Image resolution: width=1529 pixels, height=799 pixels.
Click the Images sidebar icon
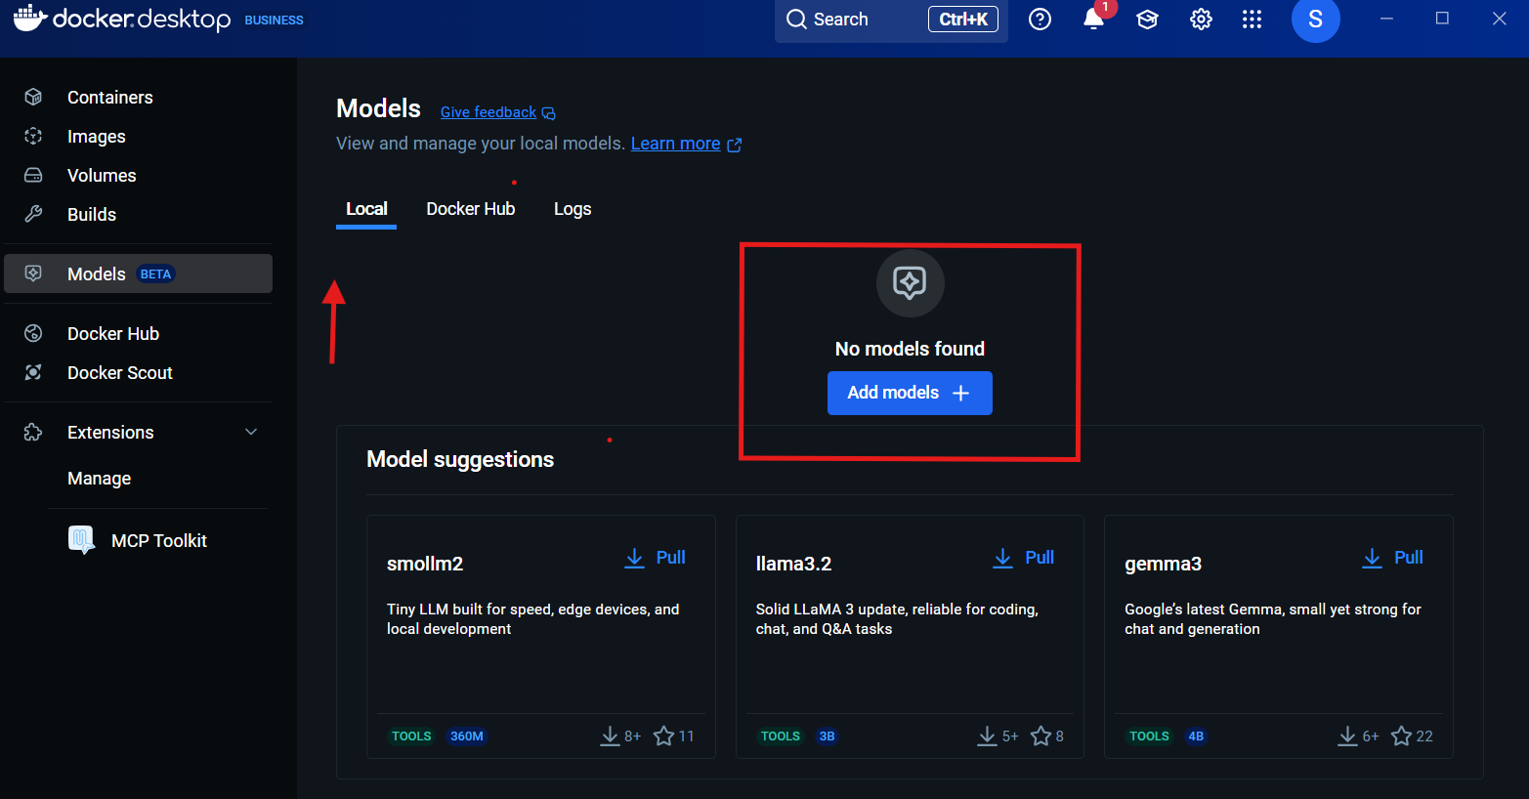(x=33, y=136)
